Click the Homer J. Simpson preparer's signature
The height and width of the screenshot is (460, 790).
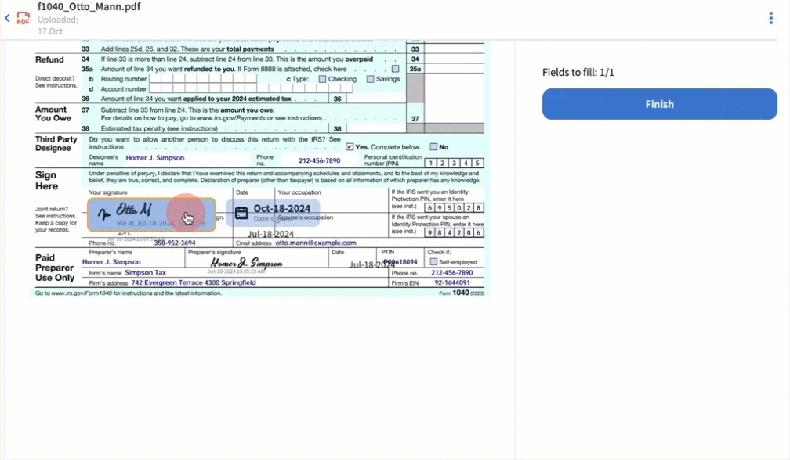(x=245, y=263)
